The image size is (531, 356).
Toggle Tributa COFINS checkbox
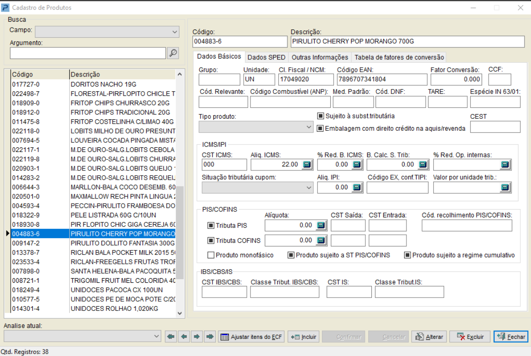click(211, 240)
